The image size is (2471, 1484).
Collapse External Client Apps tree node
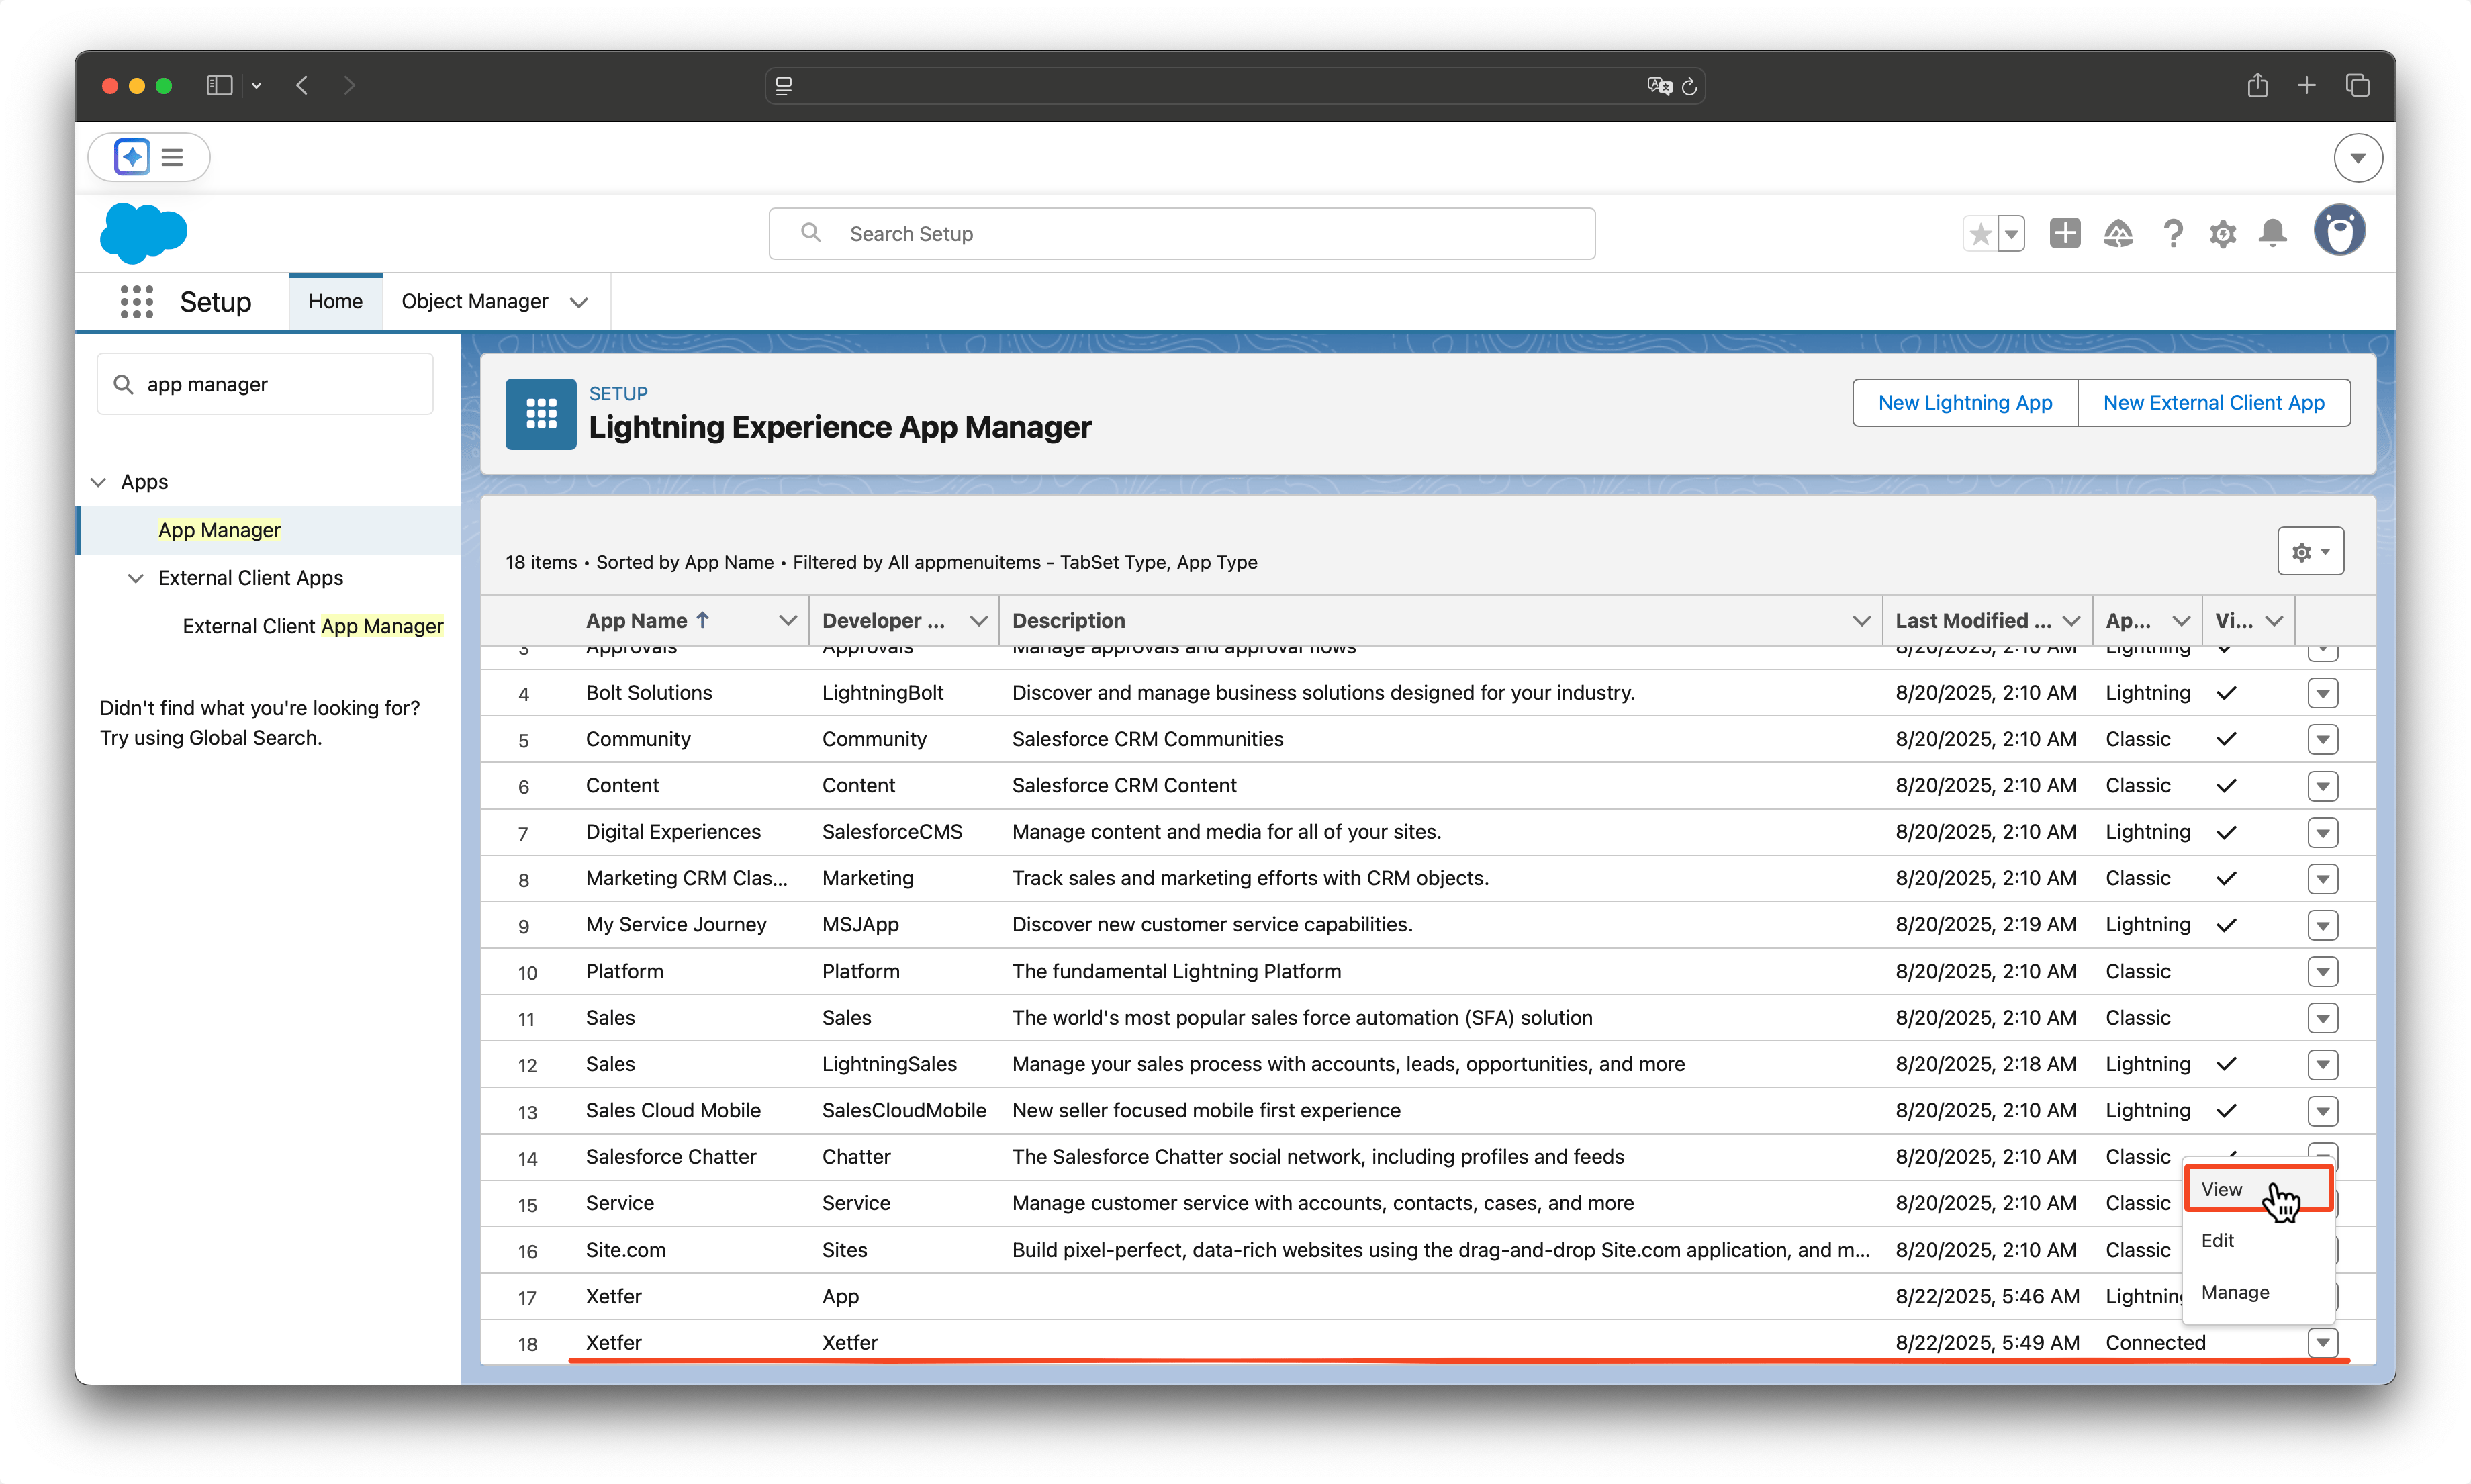point(136,578)
